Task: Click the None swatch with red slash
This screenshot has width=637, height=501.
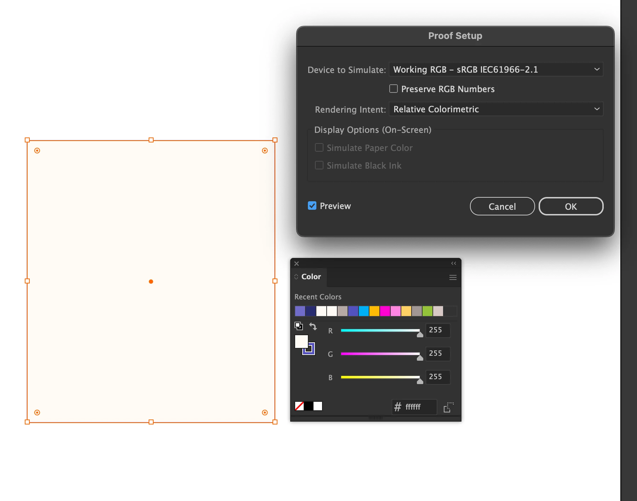Action: coord(299,406)
